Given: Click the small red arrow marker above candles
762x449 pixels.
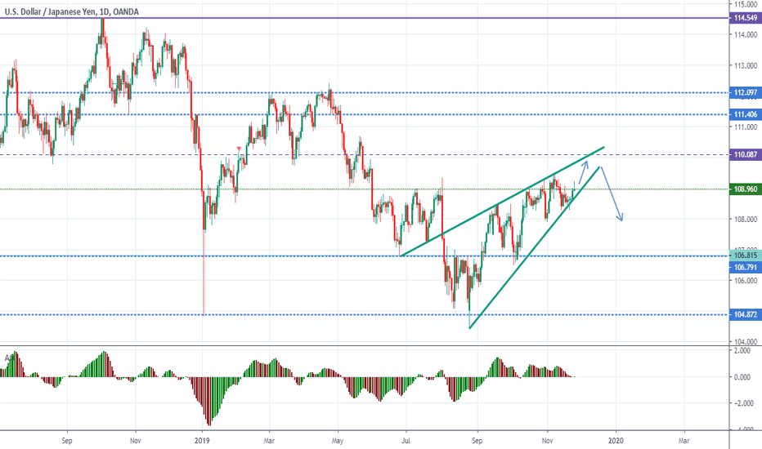Looking at the screenshot, I should 238,148.
